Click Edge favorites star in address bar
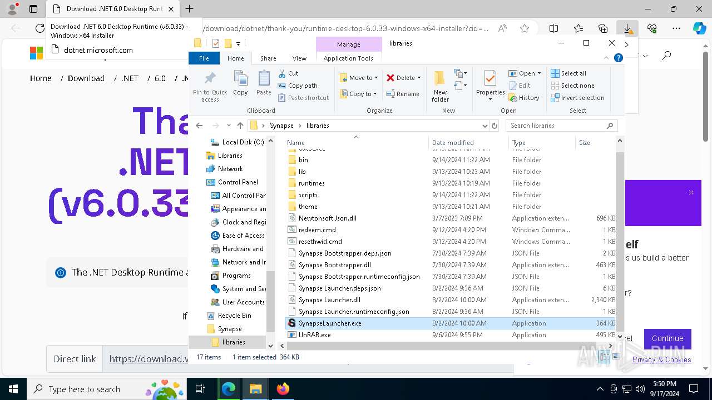712x400 pixels. click(525, 28)
